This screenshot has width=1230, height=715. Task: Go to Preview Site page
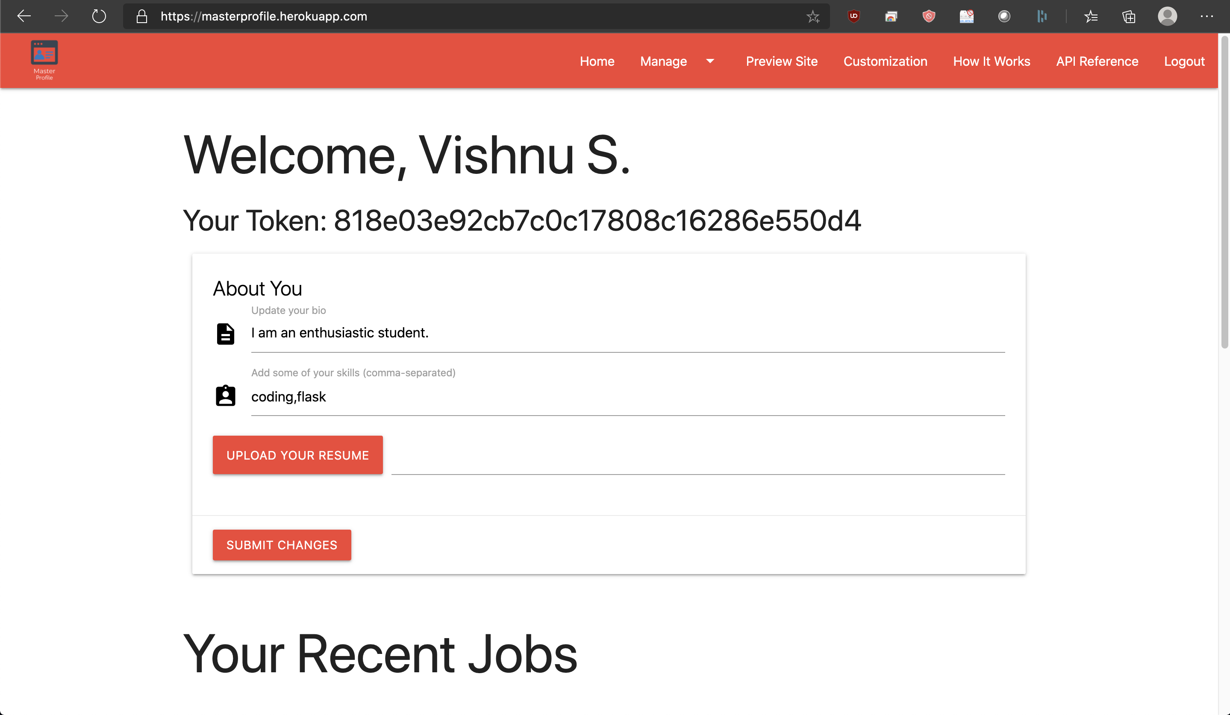[781, 61]
